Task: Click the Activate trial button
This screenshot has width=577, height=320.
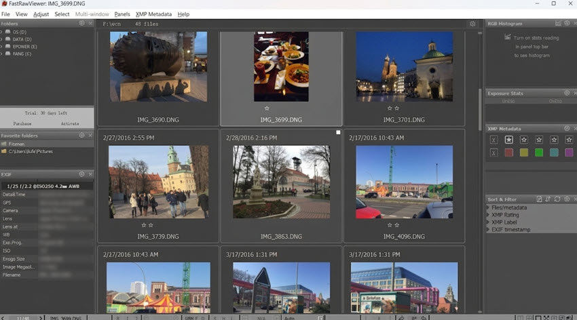Action: pos(70,123)
